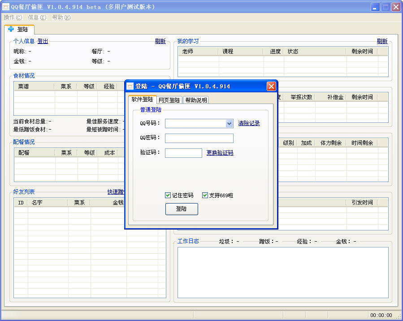The height and width of the screenshot is (321, 403).
Task: Click the 清除记录 link
Action: (249, 123)
